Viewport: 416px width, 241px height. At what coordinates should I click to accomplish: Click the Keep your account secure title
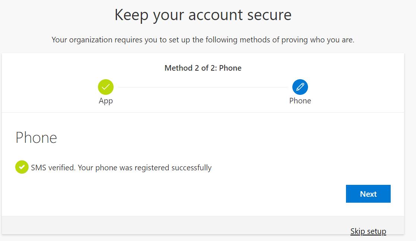203,15
